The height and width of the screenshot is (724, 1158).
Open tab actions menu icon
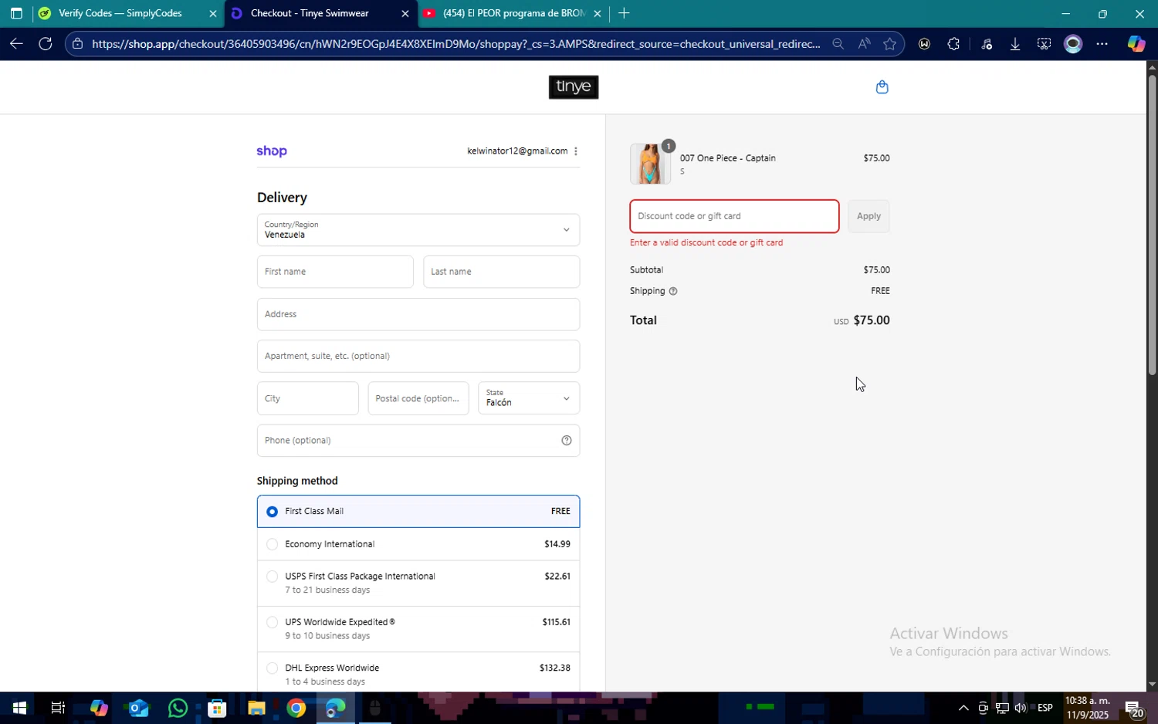pos(16,13)
